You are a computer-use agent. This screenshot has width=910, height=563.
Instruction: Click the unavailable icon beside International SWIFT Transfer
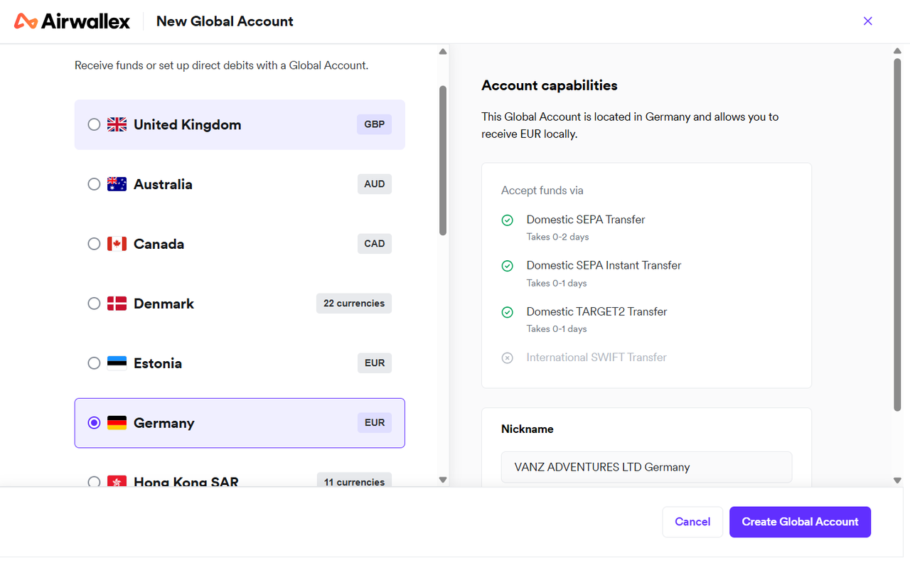507,358
